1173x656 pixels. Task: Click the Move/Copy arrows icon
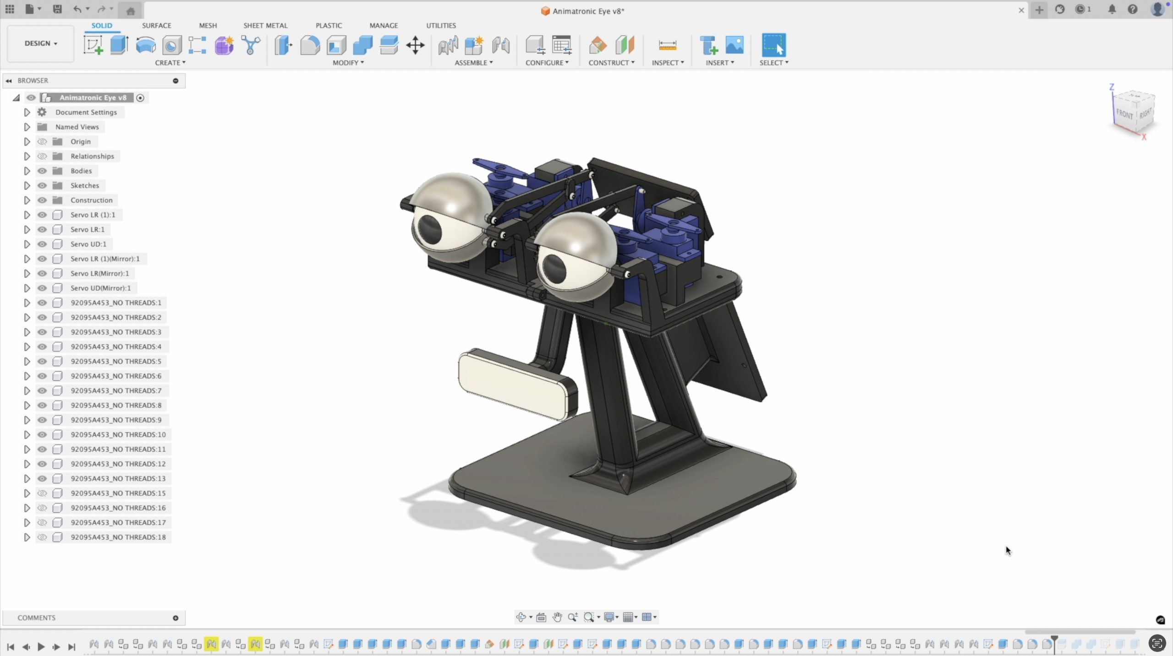415,45
